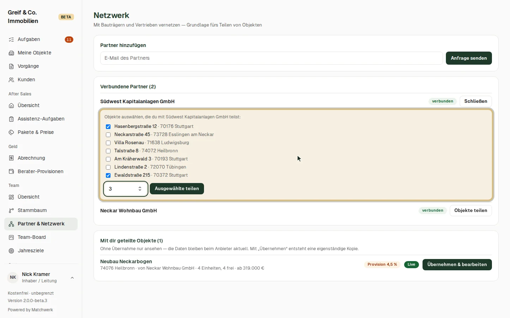Tick the Villa Rosenau checkbox
This screenshot has width=510, height=318.
(108, 143)
